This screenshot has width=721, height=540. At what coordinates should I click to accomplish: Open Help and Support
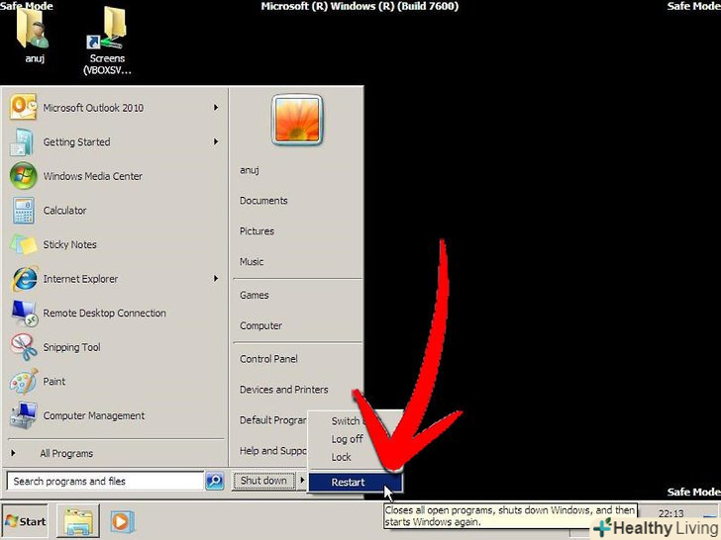point(272,451)
